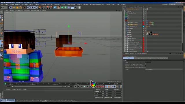Click the white sphere material tag
This screenshot has width=185, height=104.
[147, 34]
